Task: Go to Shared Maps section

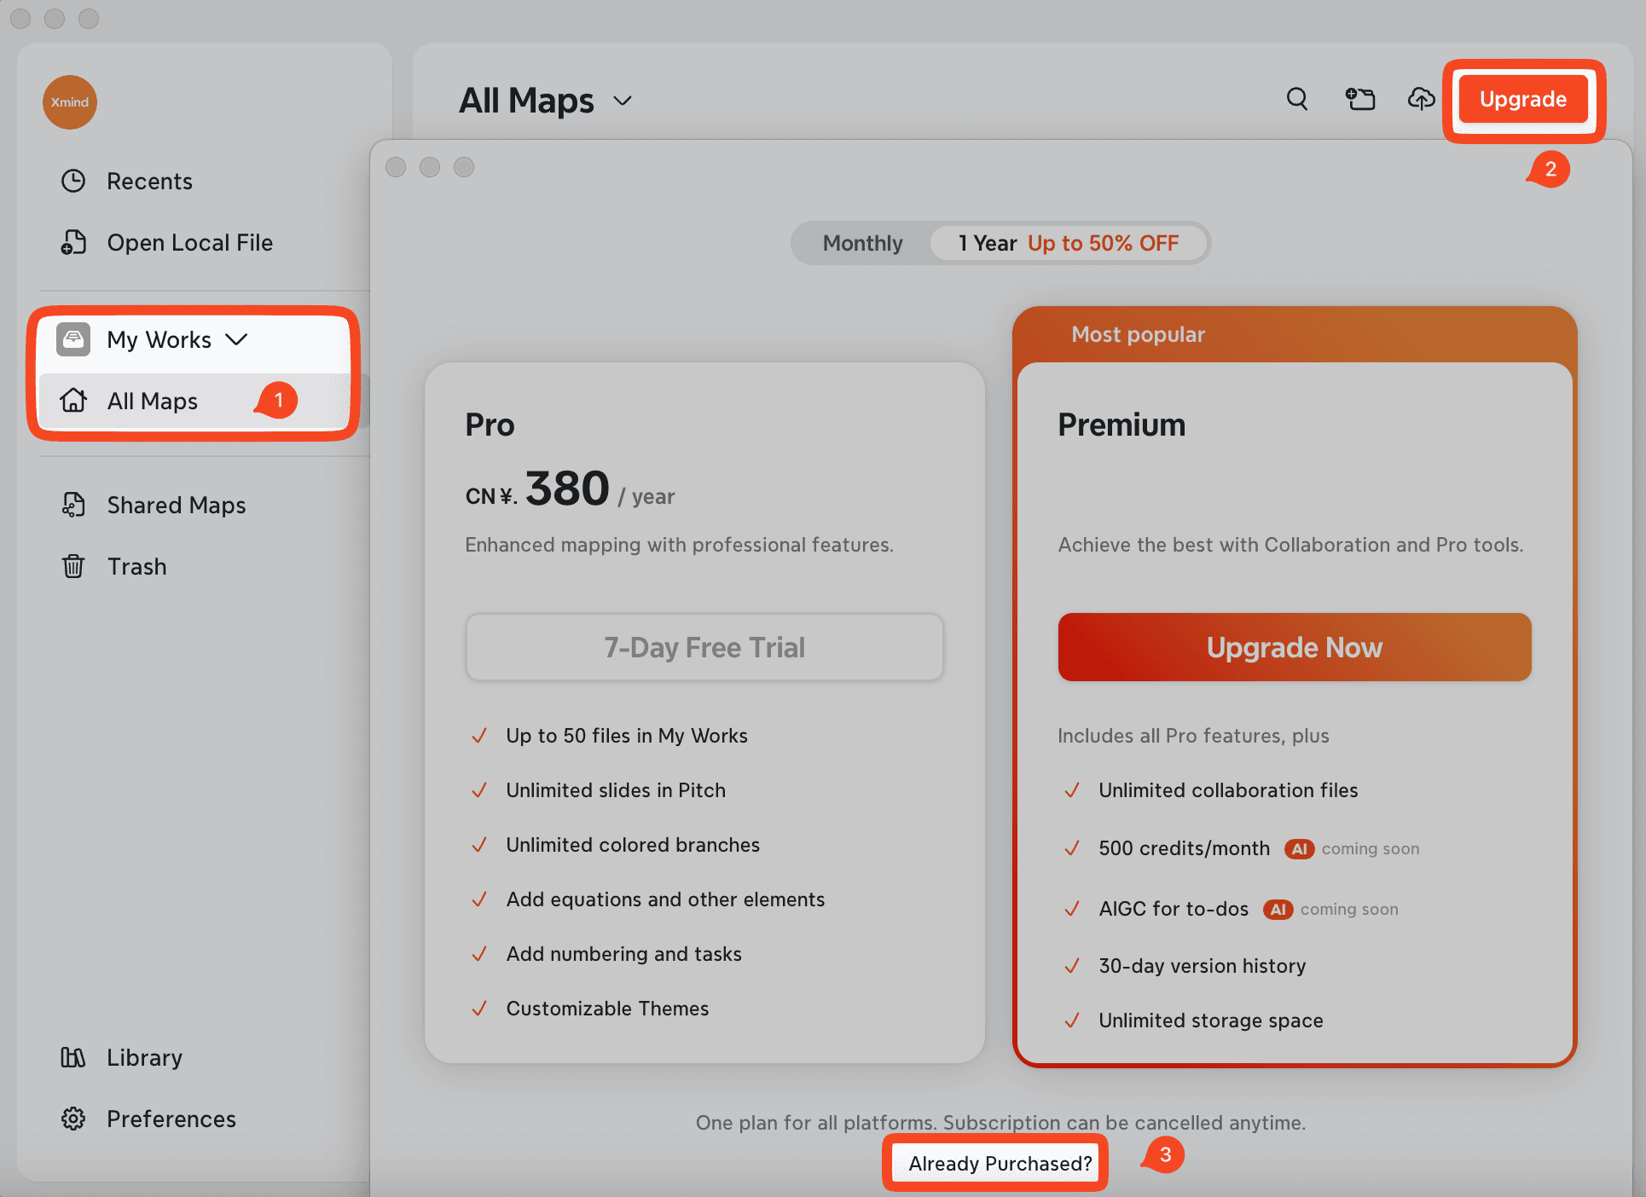Action: [176, 505]
